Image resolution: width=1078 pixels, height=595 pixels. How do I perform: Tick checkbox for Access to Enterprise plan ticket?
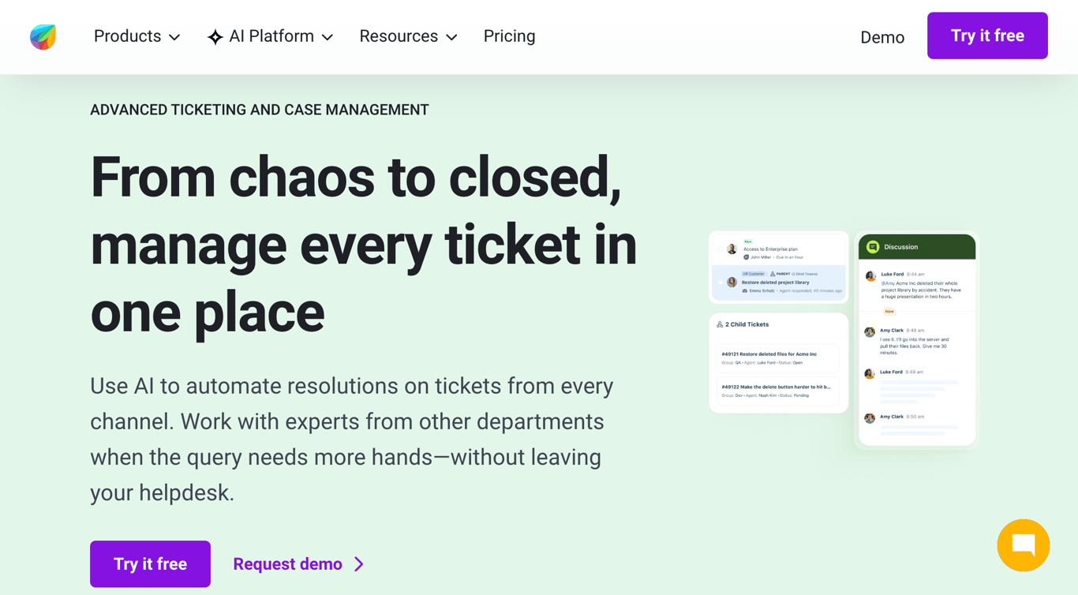pos(720,249)
